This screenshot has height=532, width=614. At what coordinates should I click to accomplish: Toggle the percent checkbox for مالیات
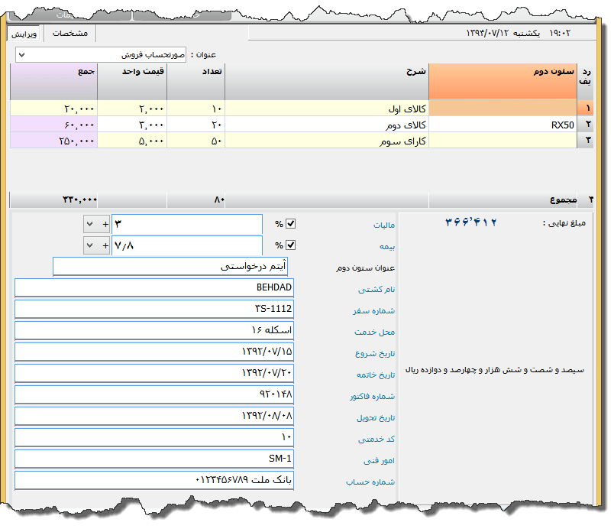point(290,224)
